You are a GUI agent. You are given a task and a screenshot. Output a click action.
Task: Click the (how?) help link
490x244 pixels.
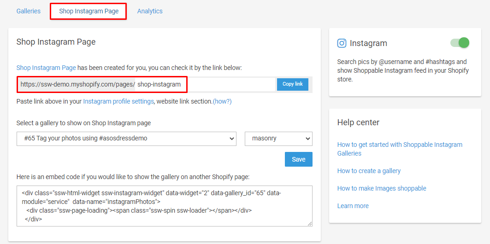pos(222,101)
